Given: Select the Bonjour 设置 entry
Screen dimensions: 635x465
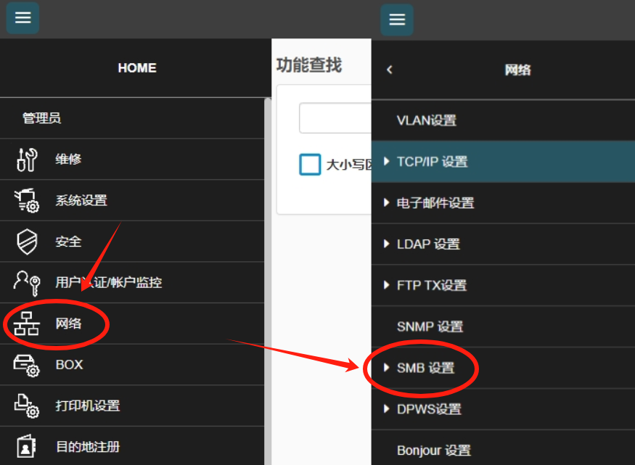Looking at the screenshot, I should tap(433, 450).
